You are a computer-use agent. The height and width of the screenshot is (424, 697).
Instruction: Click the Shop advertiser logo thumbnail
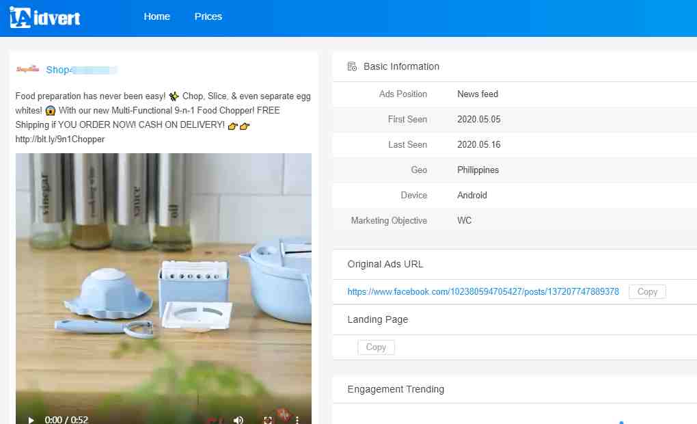pyautogui.click(x=27, y=69)
